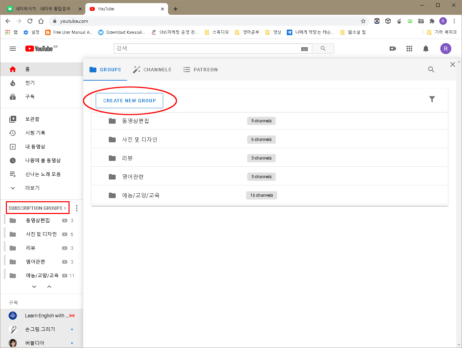Viewport: 462px width, 348px height.
Task: Open the PATREON tab
Action: click(x=200, y=69)
